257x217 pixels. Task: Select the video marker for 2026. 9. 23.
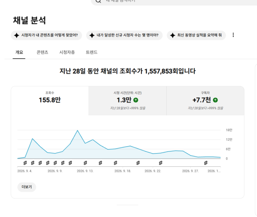(x=161, y=163)
